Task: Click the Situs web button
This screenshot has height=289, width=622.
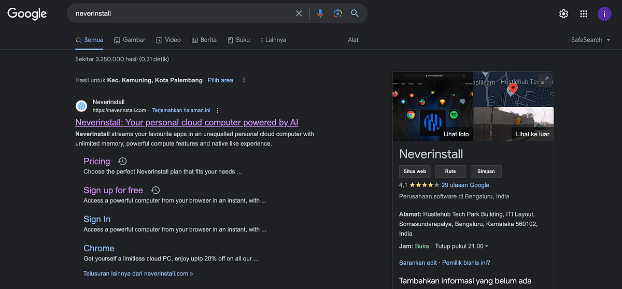Action: (x=415, y=171)
